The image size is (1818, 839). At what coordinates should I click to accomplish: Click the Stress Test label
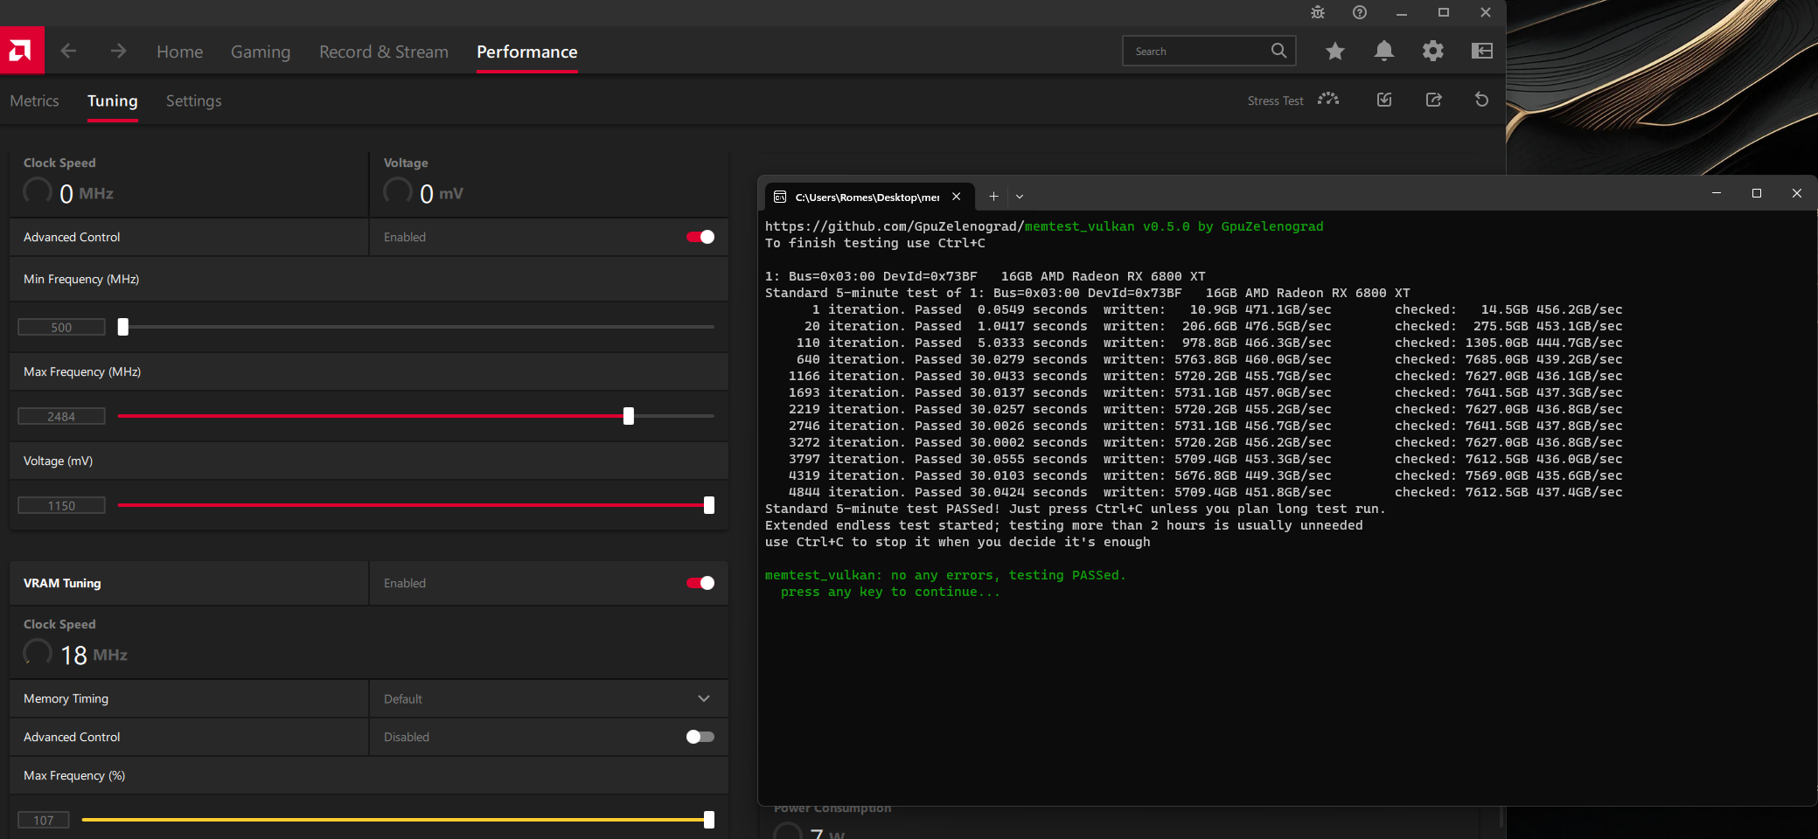1275,101
